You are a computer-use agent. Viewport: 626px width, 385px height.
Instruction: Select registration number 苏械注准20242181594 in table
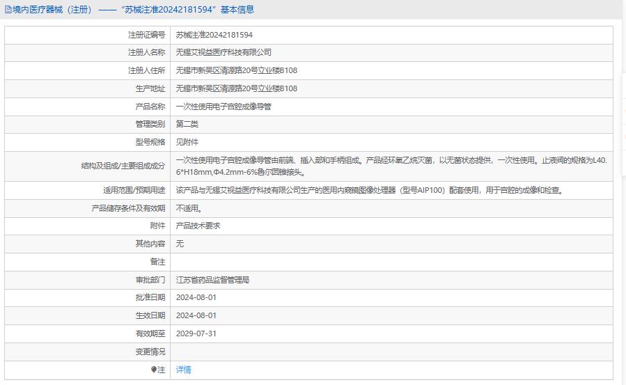[214, 34]
